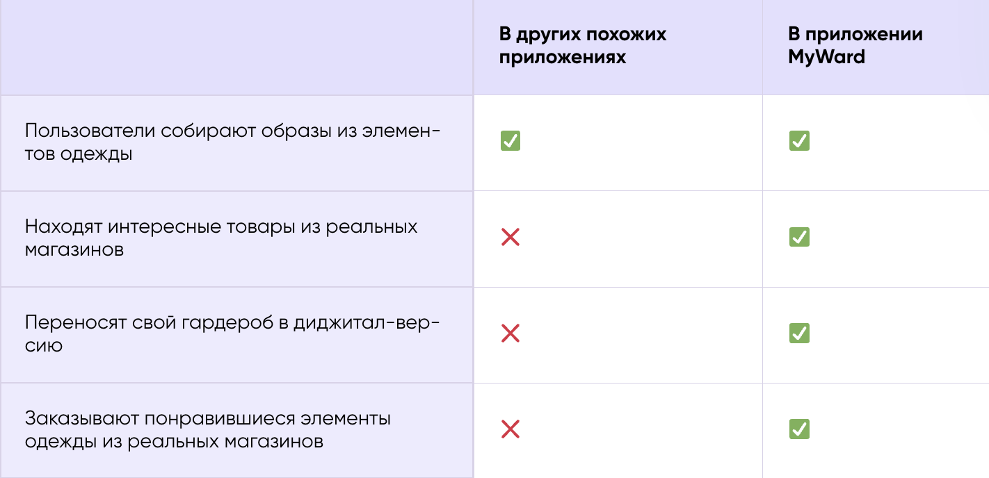
Task: Click MyWard checkmark for finding interesting products
Action: coord(799,237)
